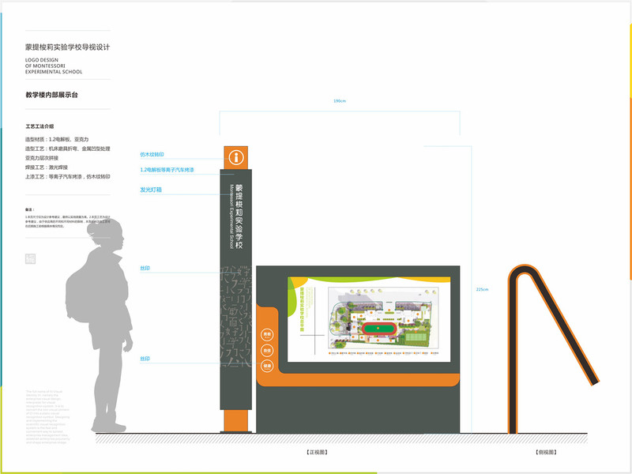Click the vertical 'Montessori Experimental School' text on pillar
The width and height of the screenshot is (632, 474).
click(x=231, y=216)
